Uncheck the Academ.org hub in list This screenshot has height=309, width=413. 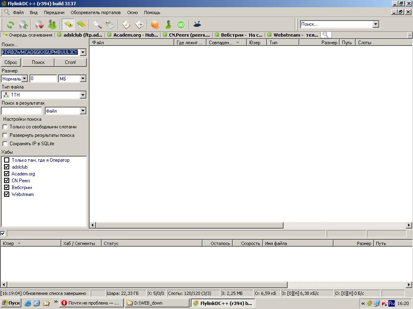(x=7, y=174)
